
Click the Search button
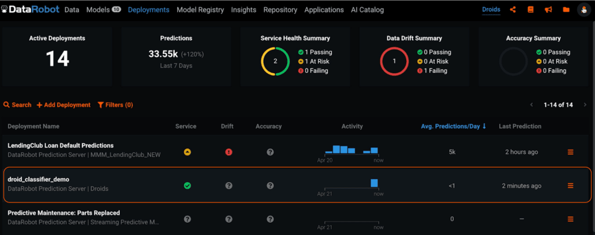coord(17,105)
